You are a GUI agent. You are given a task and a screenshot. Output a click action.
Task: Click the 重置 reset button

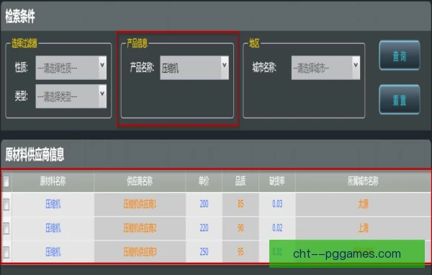coord(400,99)
